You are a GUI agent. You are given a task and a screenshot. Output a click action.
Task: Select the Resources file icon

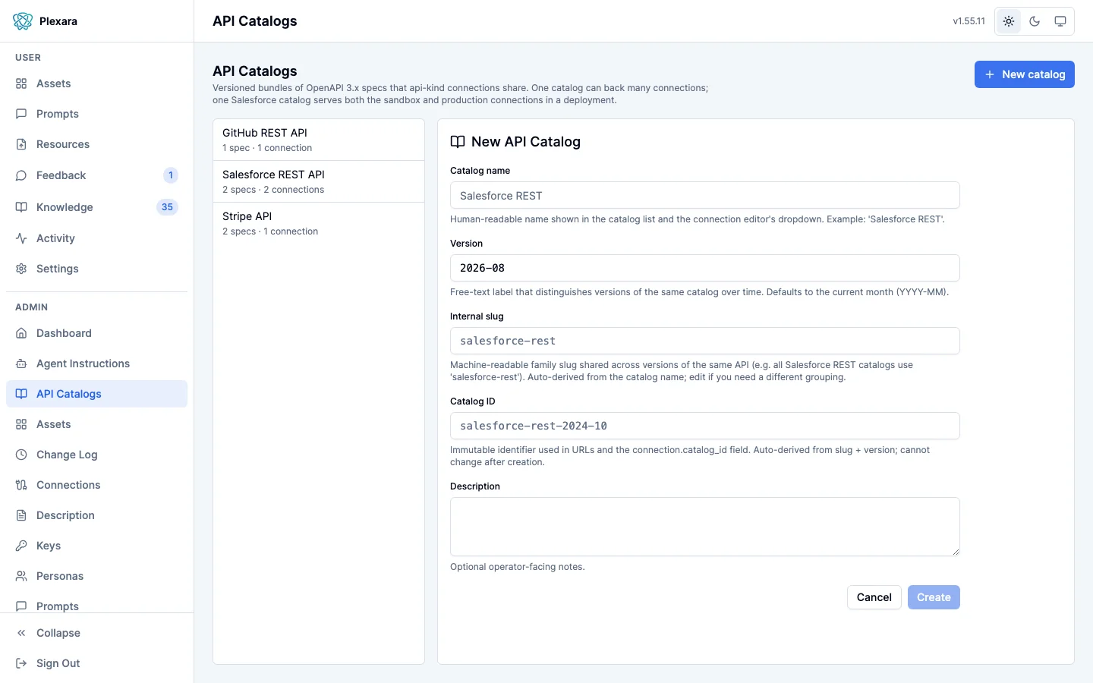pos(21,144)
